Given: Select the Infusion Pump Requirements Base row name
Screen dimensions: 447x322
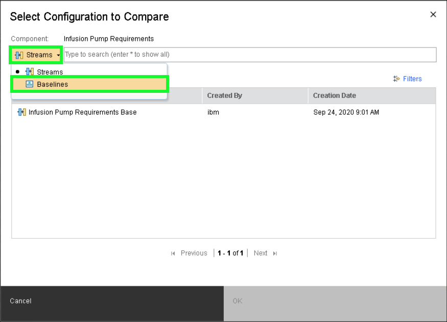Looking at the screenshot, I should 82,112.
